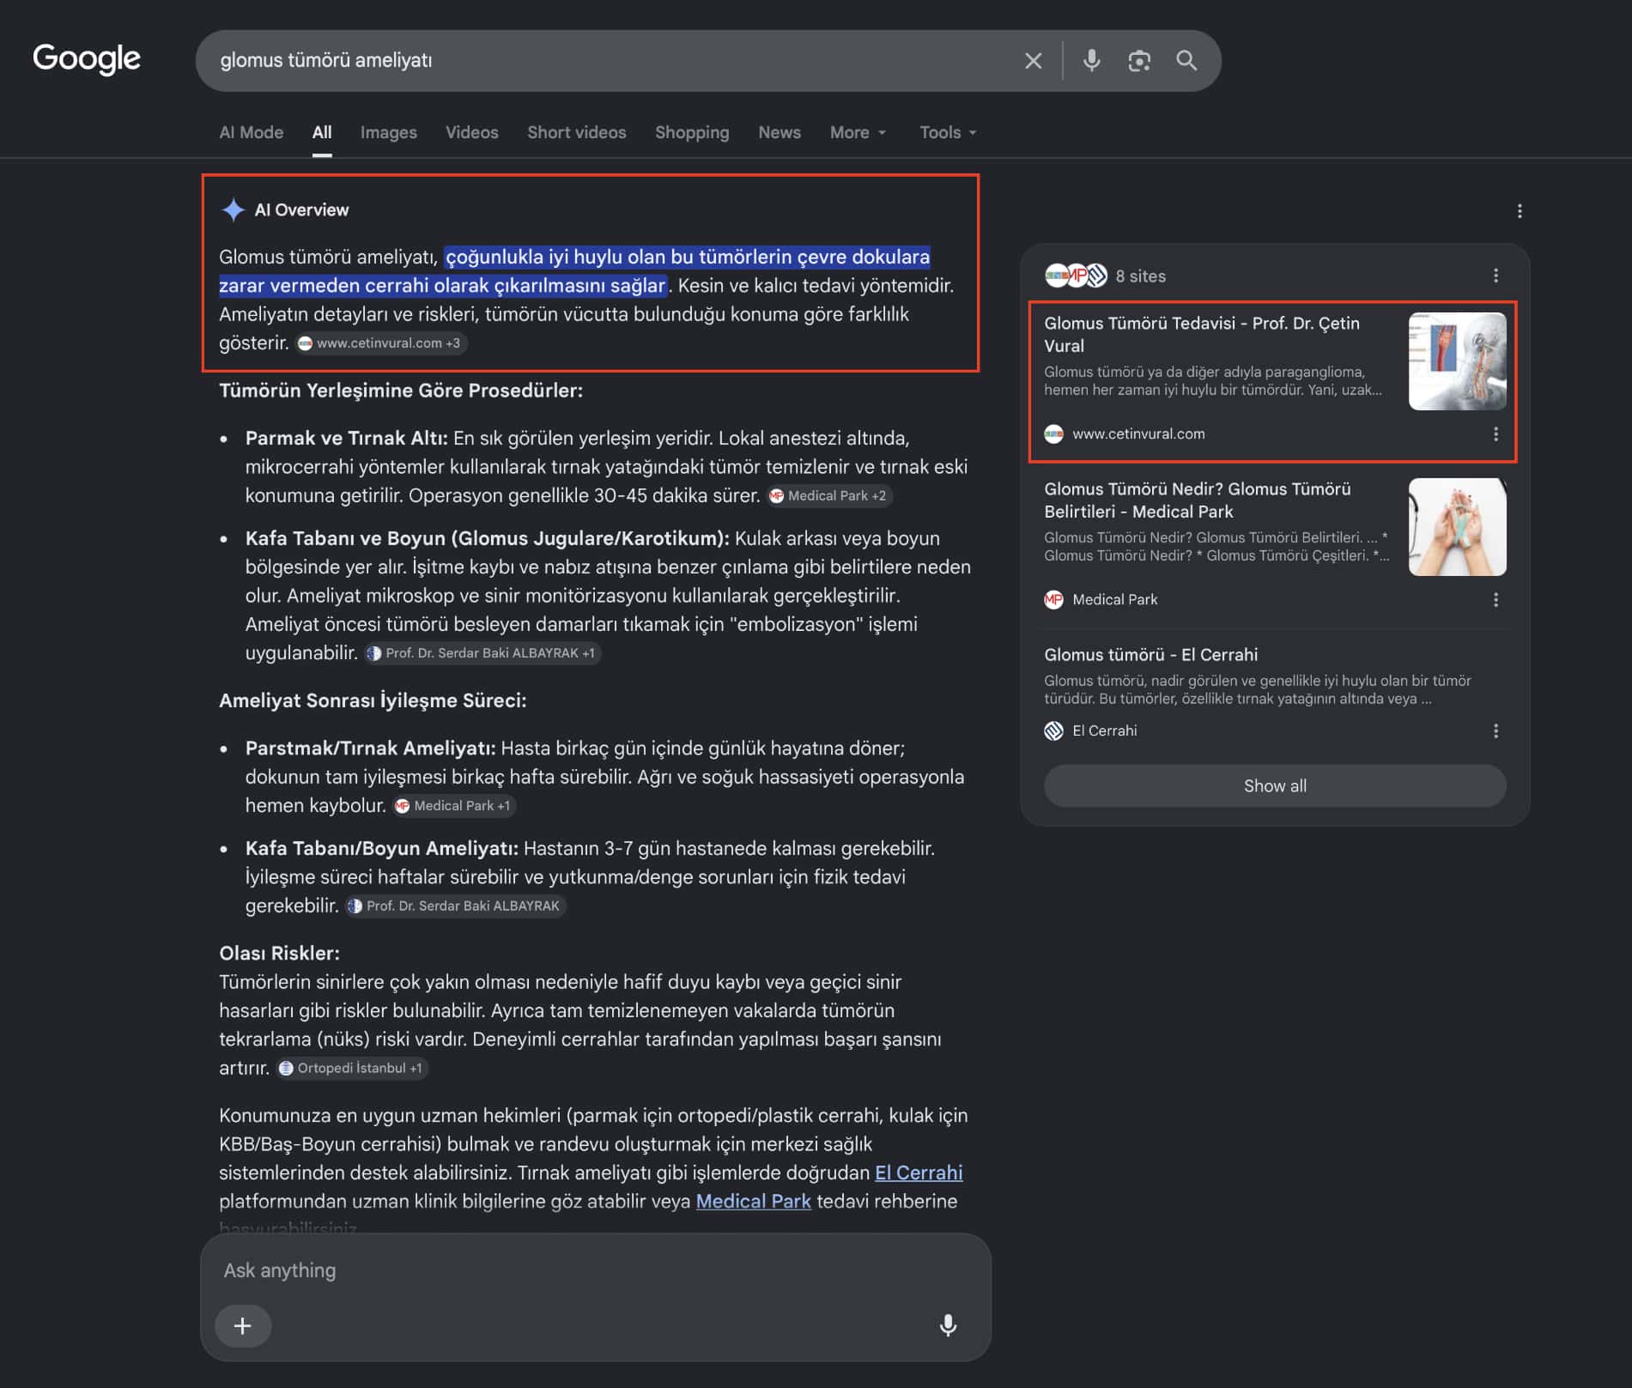This screenshot has height=1388, width=1632.
Task: Click the Show all sources button
Action: pos(1275,786)
